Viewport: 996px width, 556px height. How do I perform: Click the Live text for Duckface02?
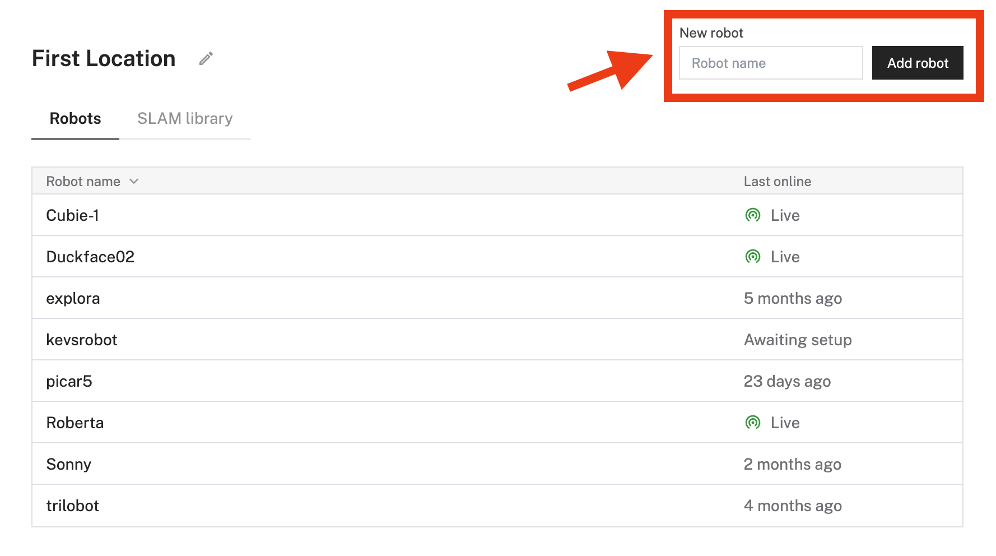(x=785, y=257)
